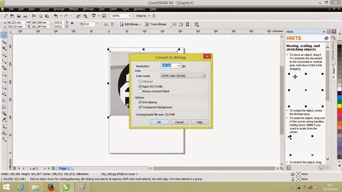
Task: Select the Table tool in the toolbox
Action: coord(4,107)
